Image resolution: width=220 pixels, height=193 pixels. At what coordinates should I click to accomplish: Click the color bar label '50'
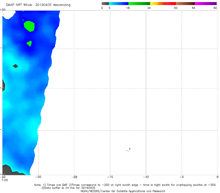point(176,8)
